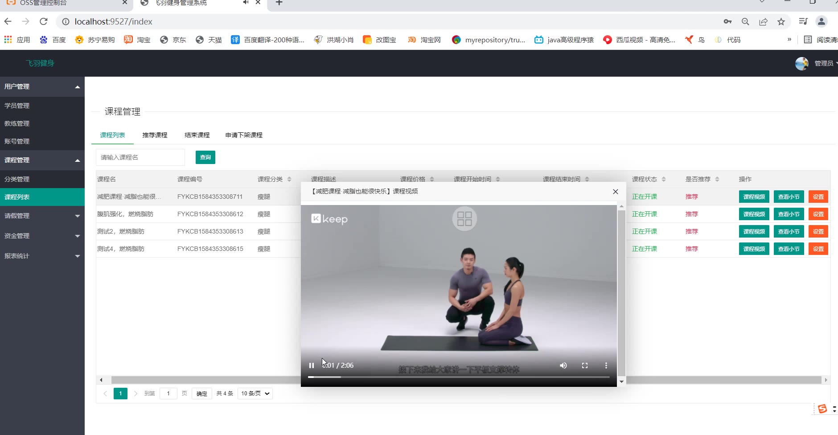838x435 pixels.
Task: Expand the 资金管理 sidebar menu
Action: coord(42,236)
